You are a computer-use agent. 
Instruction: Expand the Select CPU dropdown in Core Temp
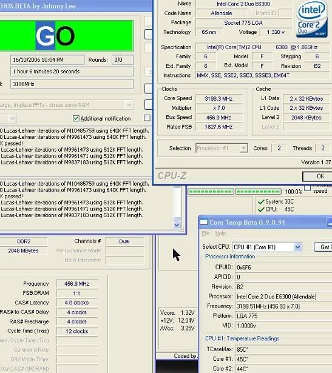tap(297, 247)
